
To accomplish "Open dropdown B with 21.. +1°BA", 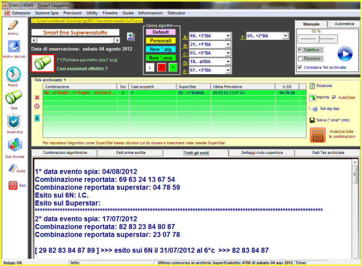I will (x=228, y=45).
